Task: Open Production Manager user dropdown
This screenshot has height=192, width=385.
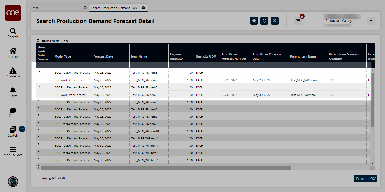Action: click(x=371, y=21)
